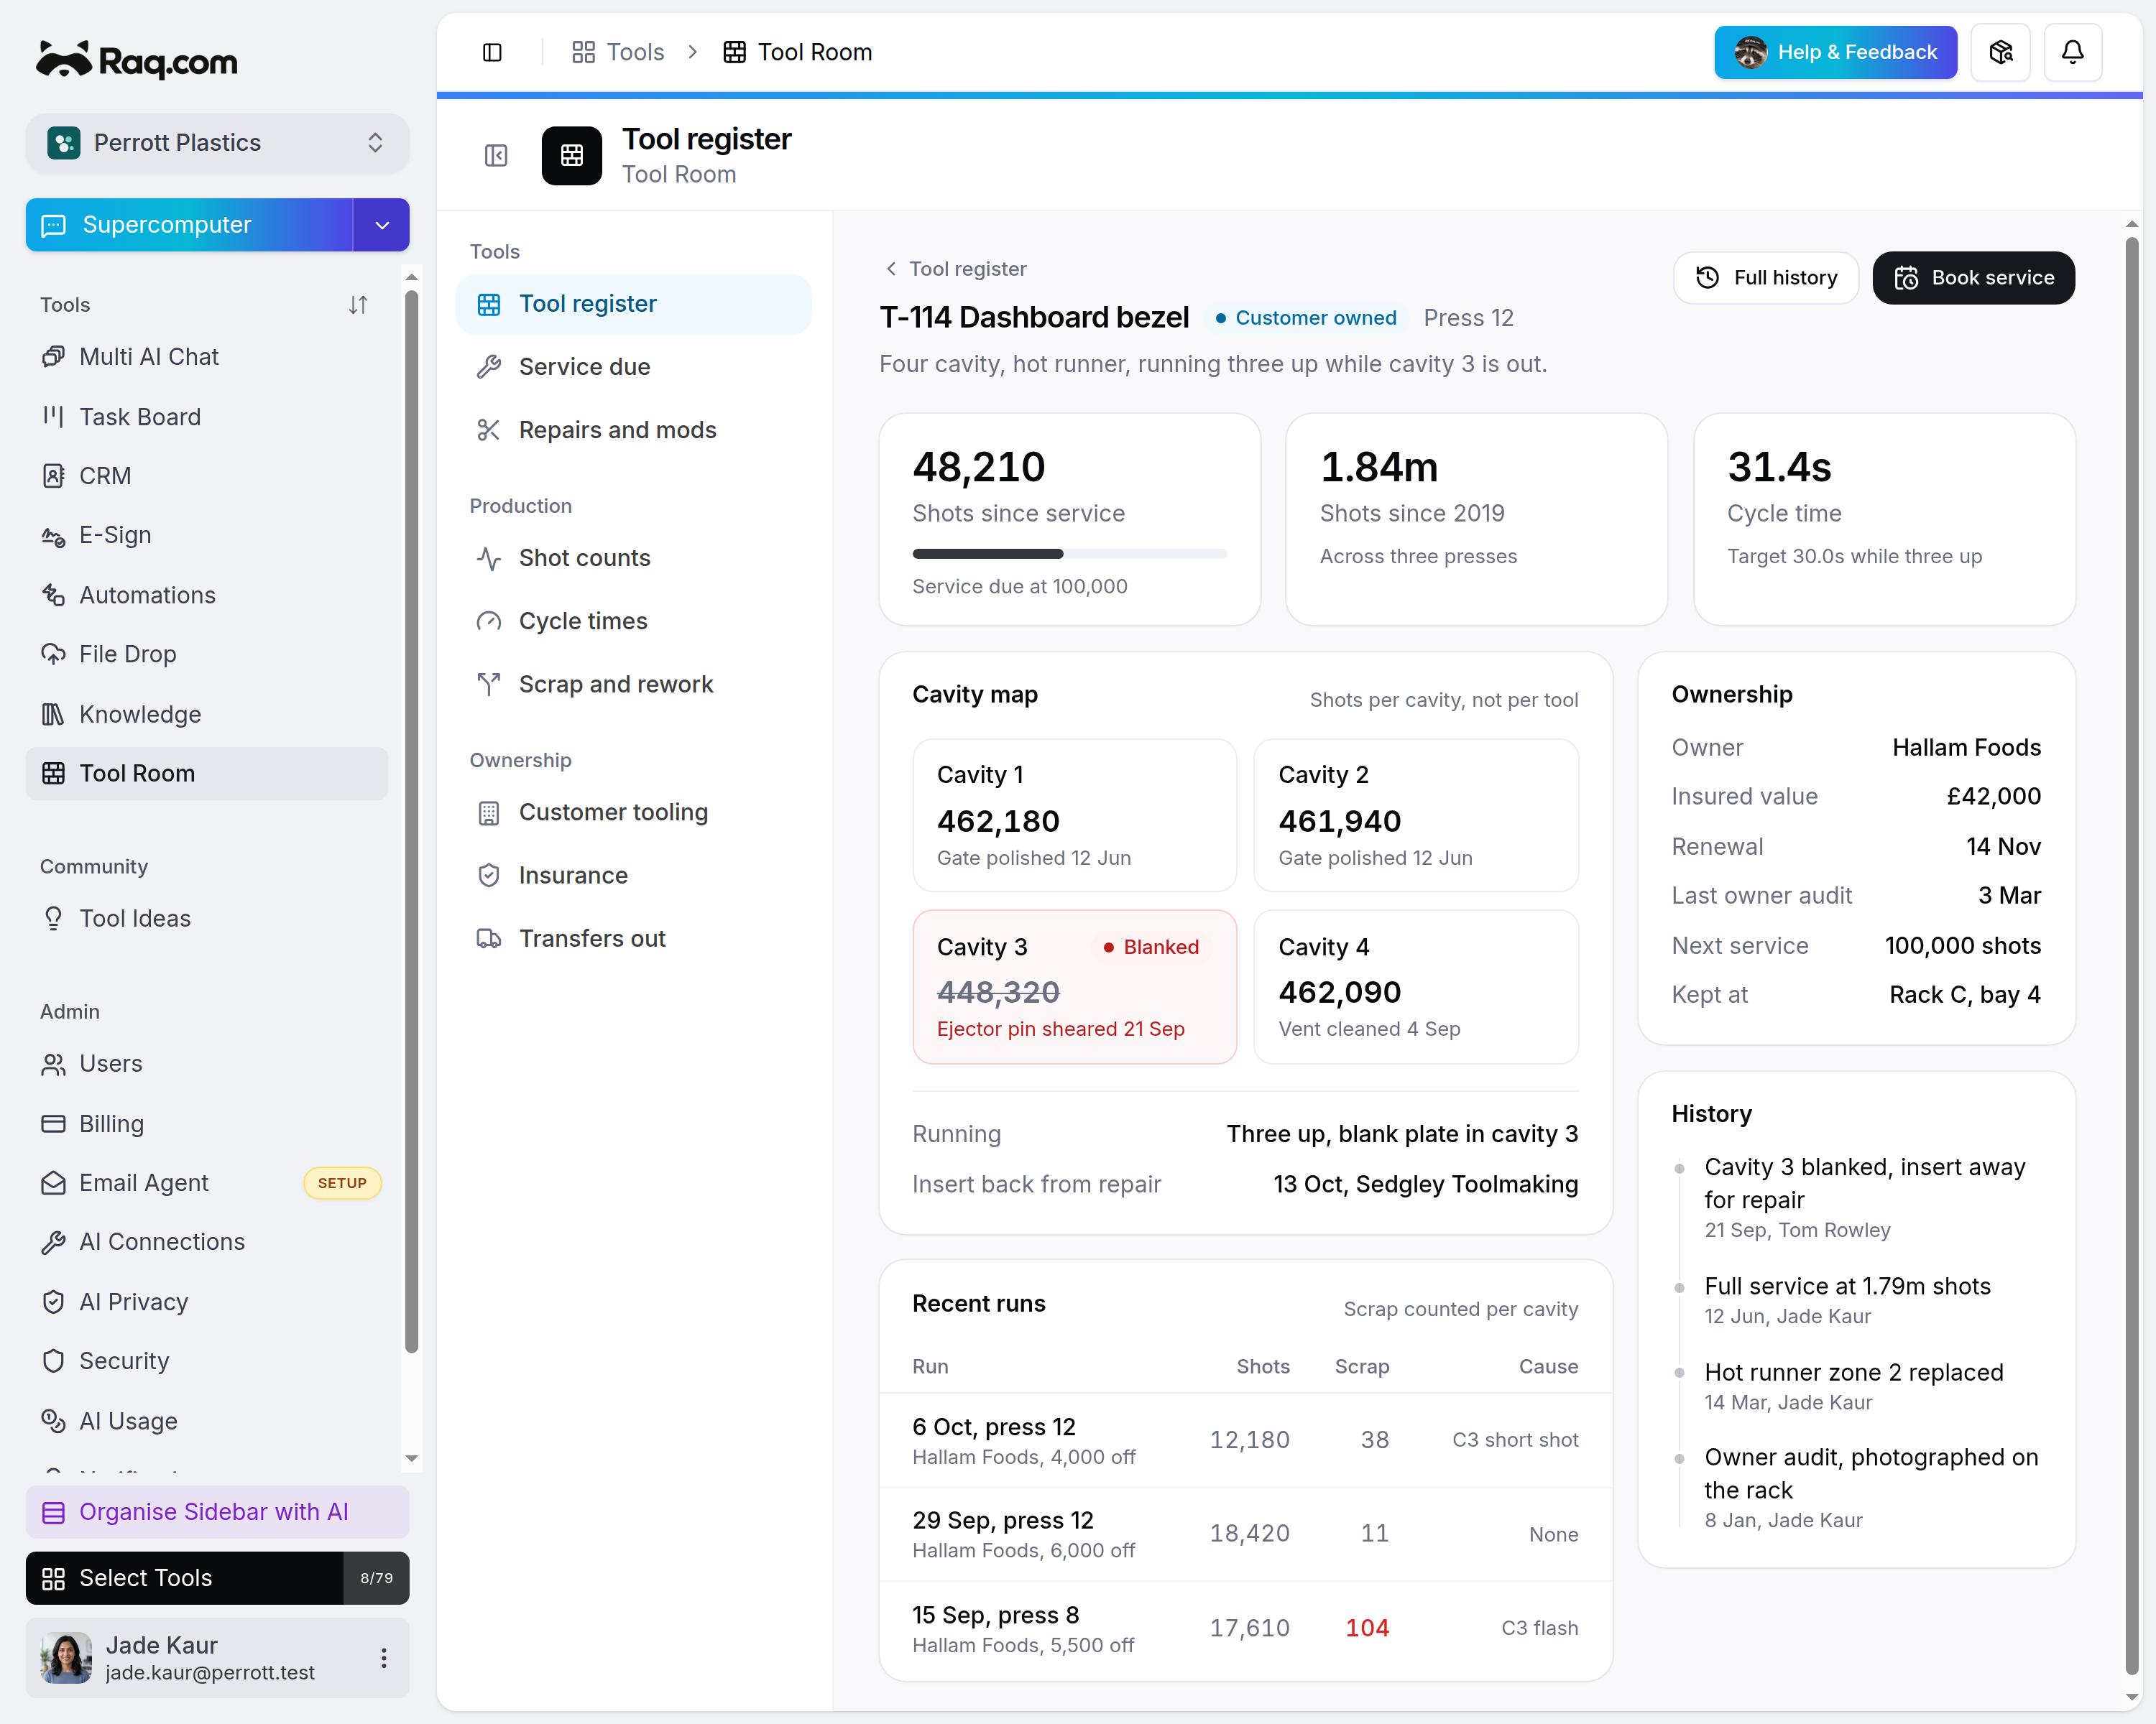Go back to Tool register list
The height and width of the screenshot is (1724, 2156).
pyautogui.click(x=956, y=269)
